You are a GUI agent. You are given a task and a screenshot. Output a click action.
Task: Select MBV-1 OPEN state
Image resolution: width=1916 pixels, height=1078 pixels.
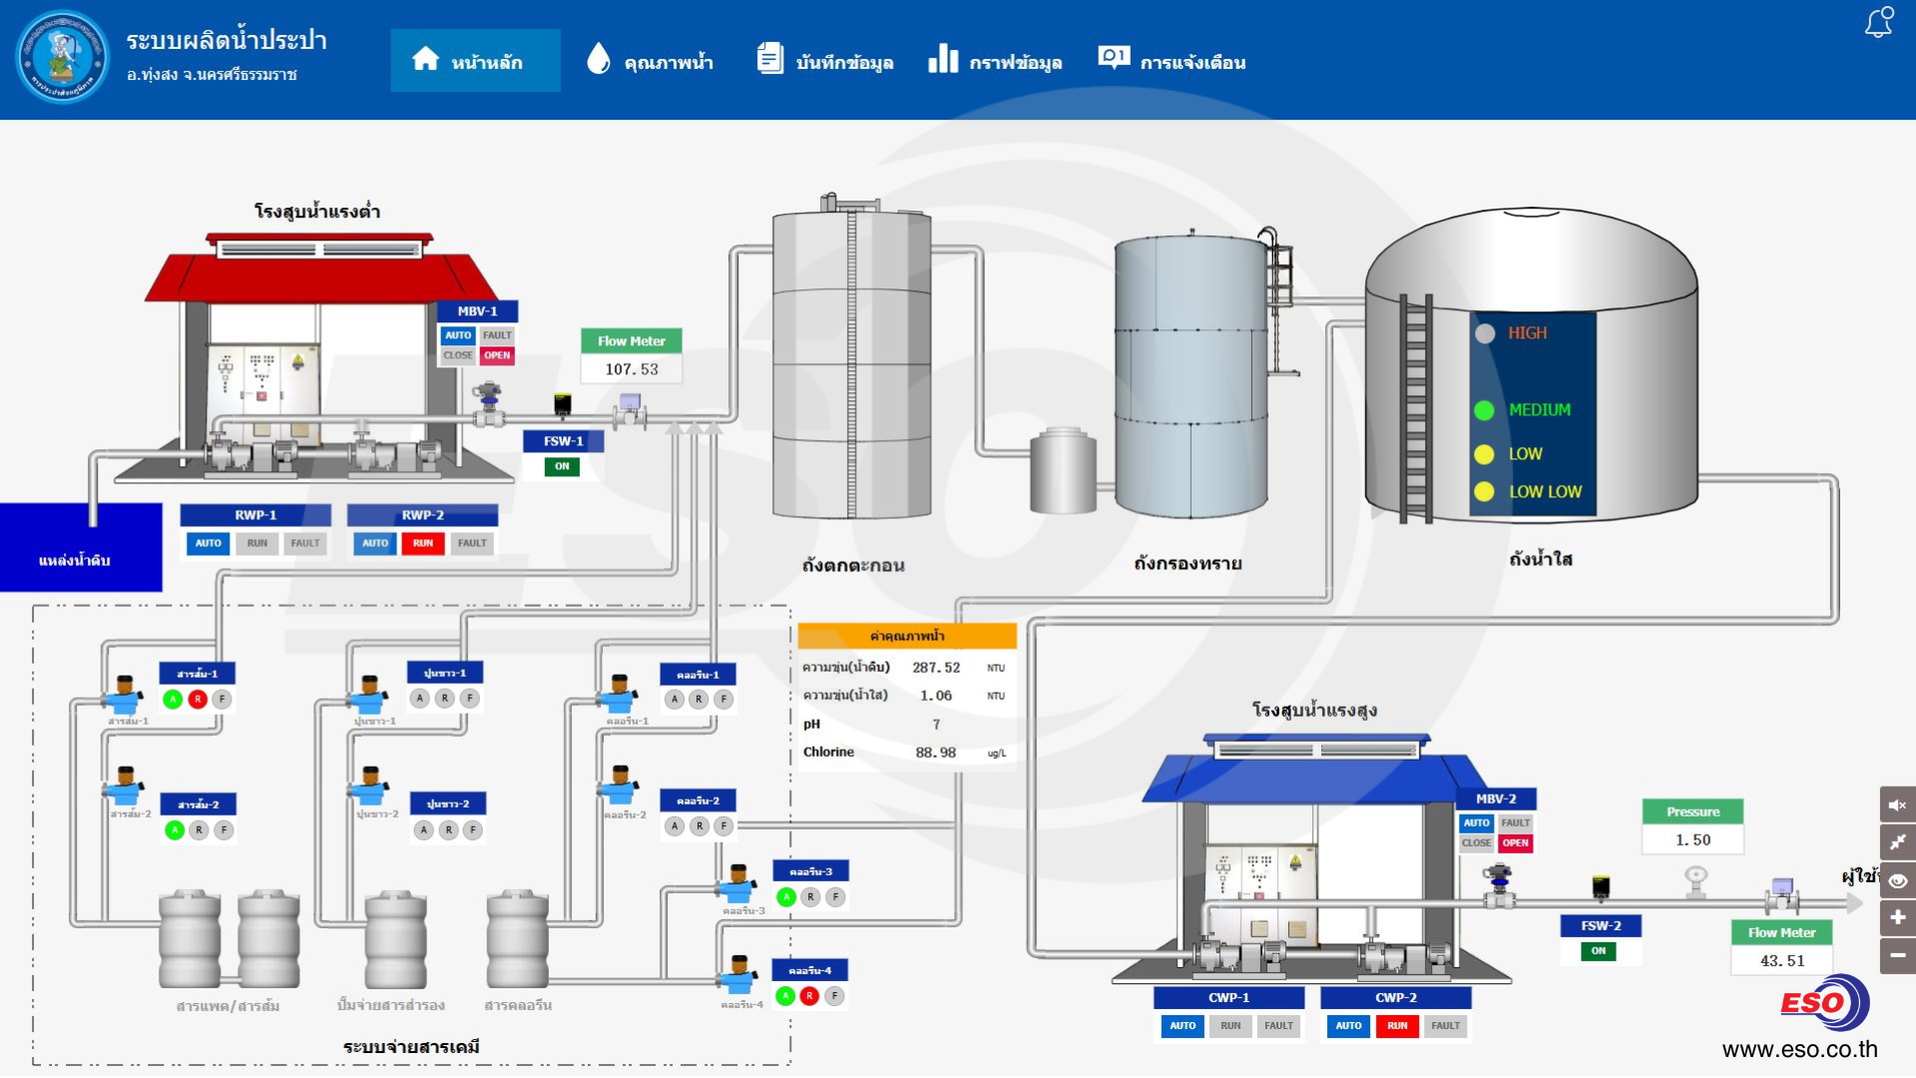(x=497, y=355)
